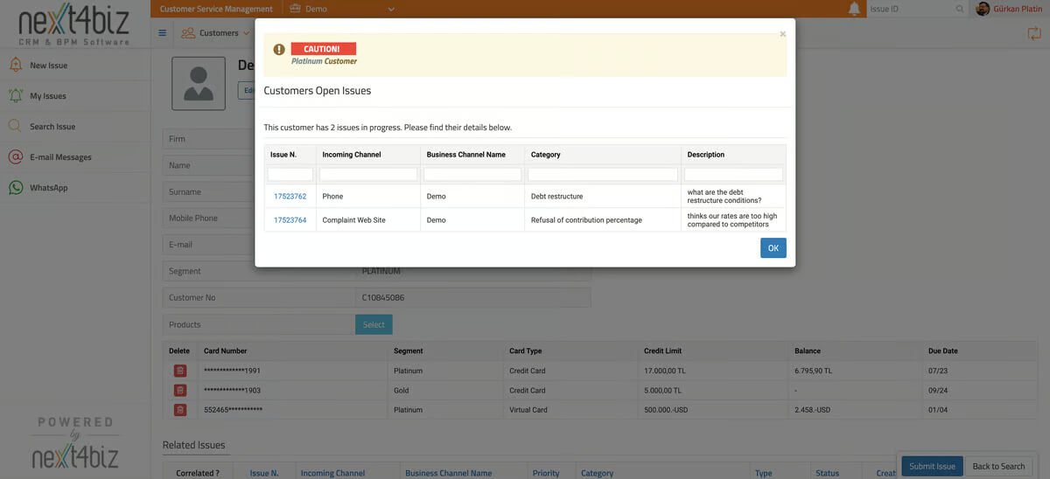Screen dimensions: 1050x479
Task: Open issue link 17523764
Action: coord(290,220)
